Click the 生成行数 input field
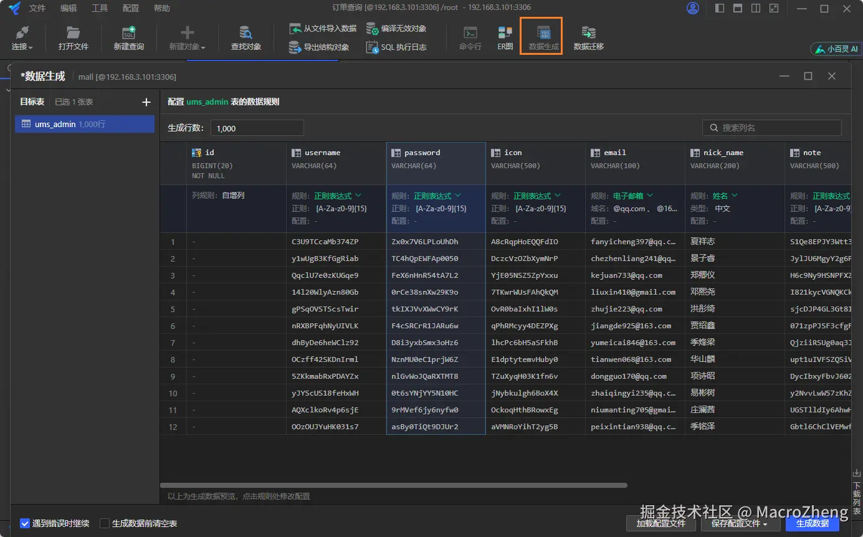 [x=257, y=128]
